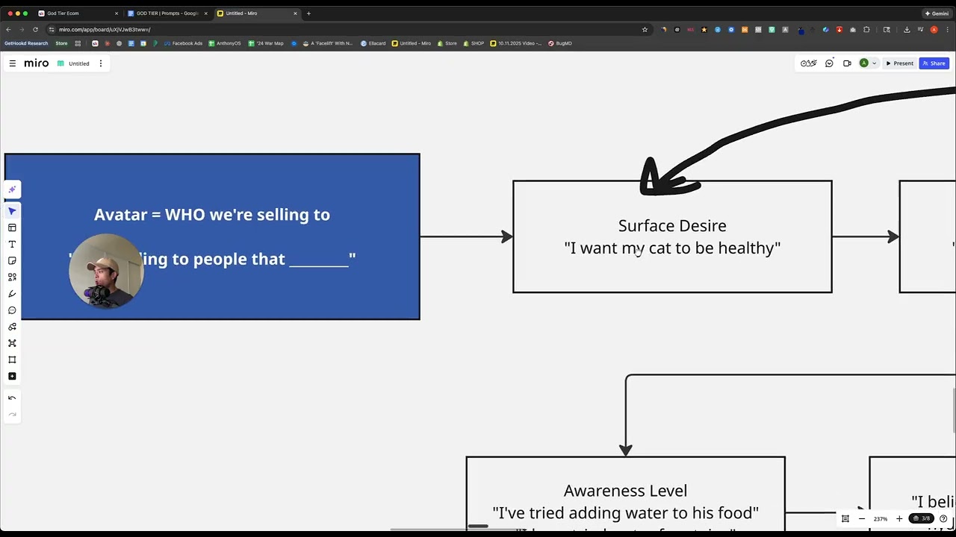The image size is (956, 537).
Task: Open the help question mark icon
Action: coord(943,518)
